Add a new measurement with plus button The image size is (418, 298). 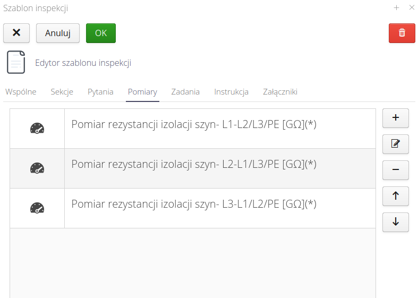coord(395,118)
